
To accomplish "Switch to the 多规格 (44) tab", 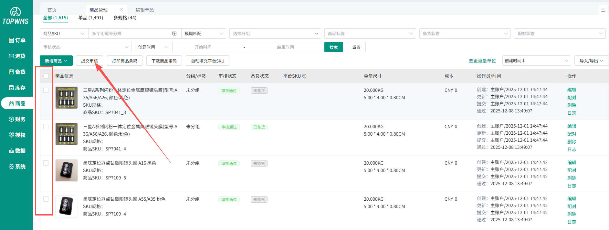I will (125, 18).
